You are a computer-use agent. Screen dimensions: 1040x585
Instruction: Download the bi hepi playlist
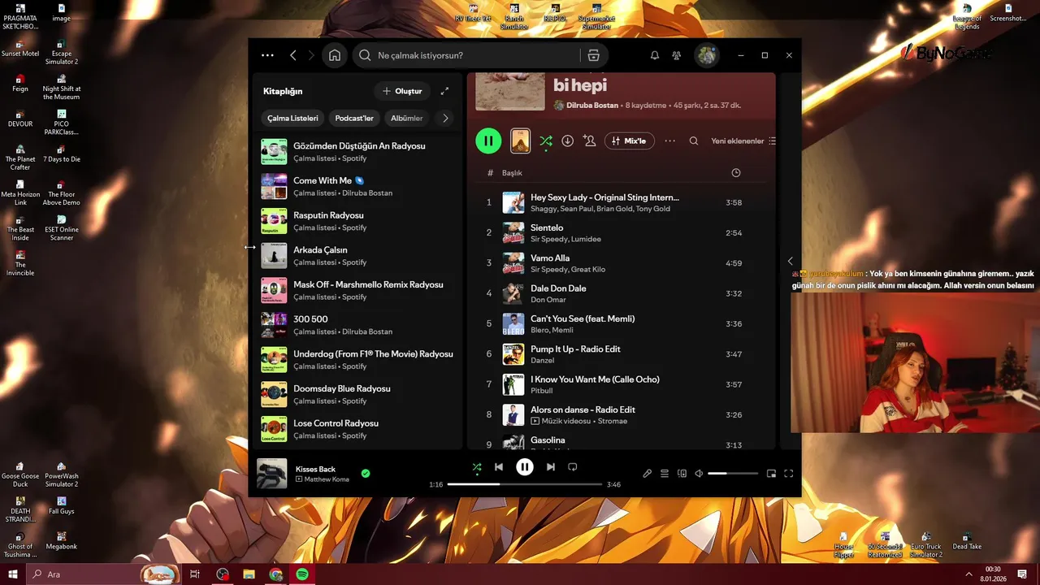tap(568, 141)
